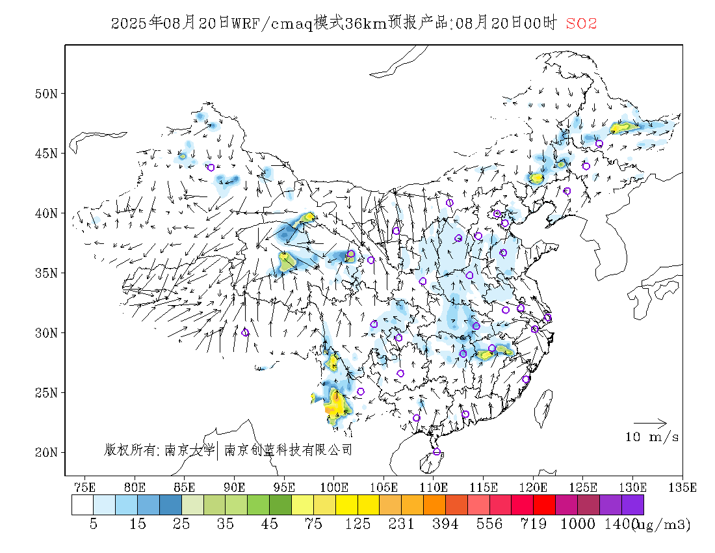Click the 120E longitude axis label
The image size is (715, 553).
(533, 487)
